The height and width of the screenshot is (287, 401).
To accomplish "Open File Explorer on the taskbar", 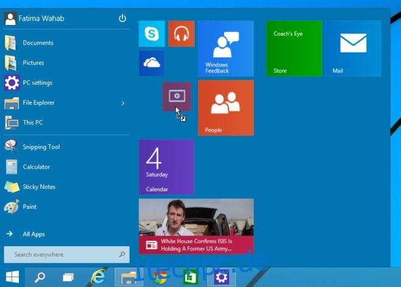I will (x=129, y=277).
